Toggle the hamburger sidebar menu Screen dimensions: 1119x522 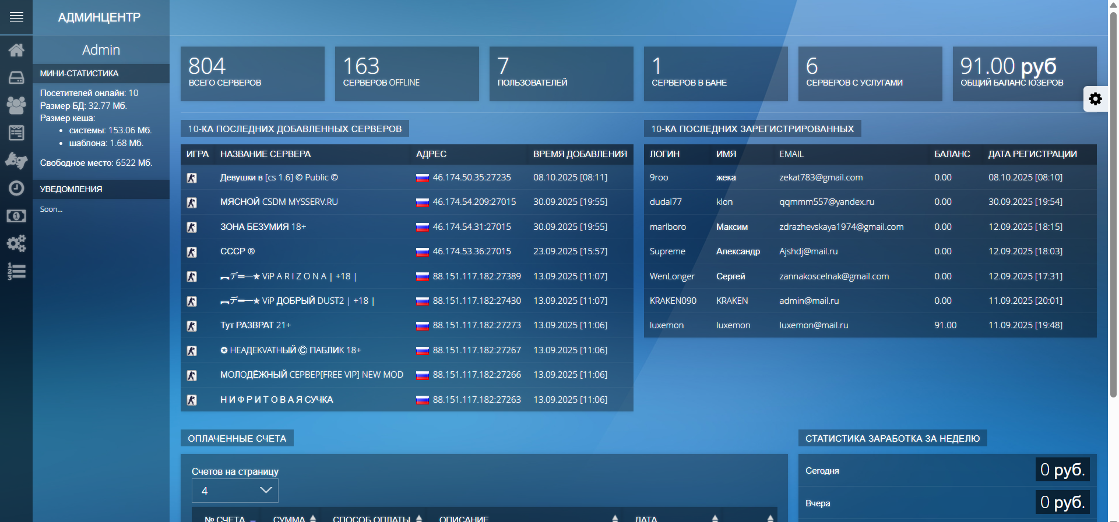tap(16, 17)
